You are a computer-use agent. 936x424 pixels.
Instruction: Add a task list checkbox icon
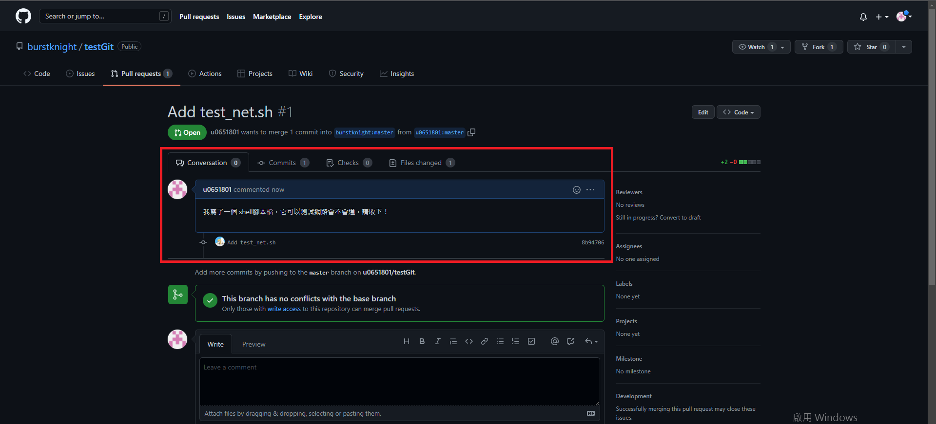531,341
